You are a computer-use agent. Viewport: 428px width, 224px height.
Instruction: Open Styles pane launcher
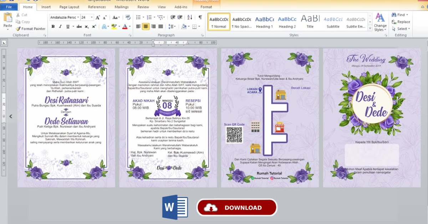pos(386,35)
